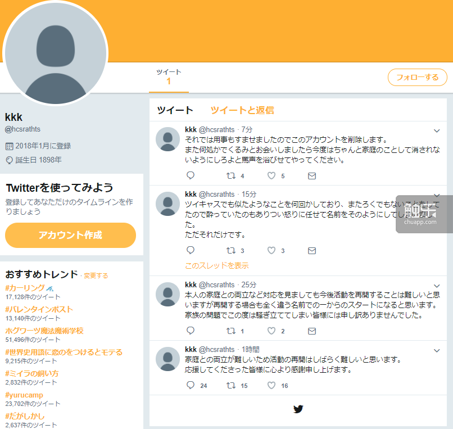Image resolution: width=453 pixels, height=429 pixels.
Task: Open the 15分 timestamp link
Action: [x=249, y=195]
